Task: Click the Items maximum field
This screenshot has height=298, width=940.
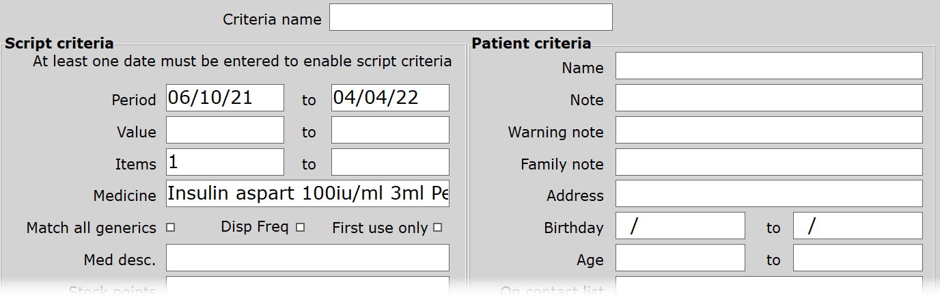Action: coord(390,162)
